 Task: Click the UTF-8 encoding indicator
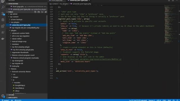tap(159, 100)
